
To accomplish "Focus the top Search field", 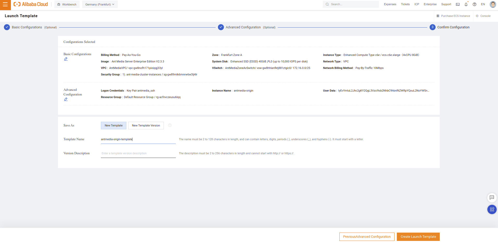I will click(351, 4).
